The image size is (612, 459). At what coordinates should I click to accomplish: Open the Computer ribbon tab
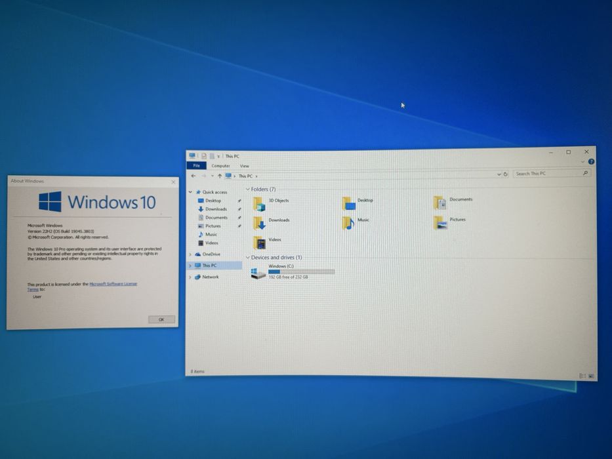tap(220, 166)
